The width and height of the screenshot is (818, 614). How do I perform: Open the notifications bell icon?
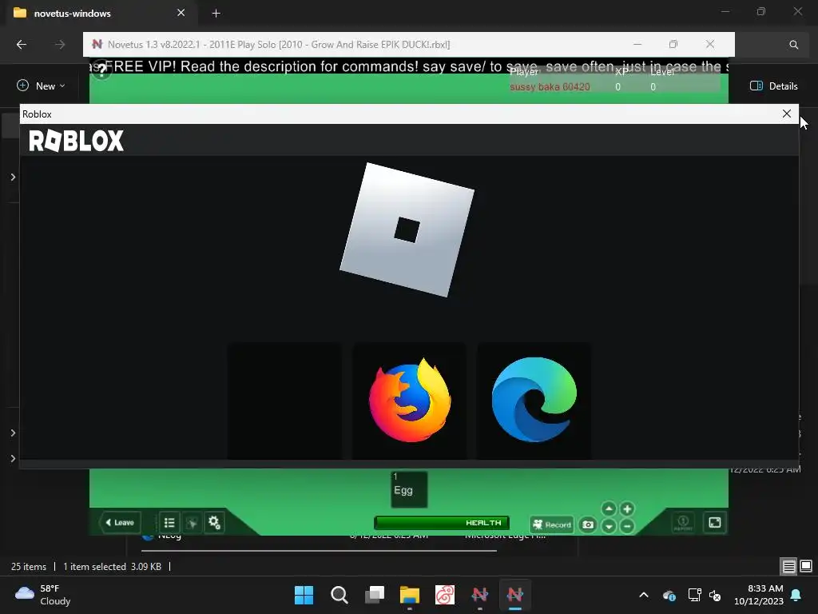coord(796,595)
